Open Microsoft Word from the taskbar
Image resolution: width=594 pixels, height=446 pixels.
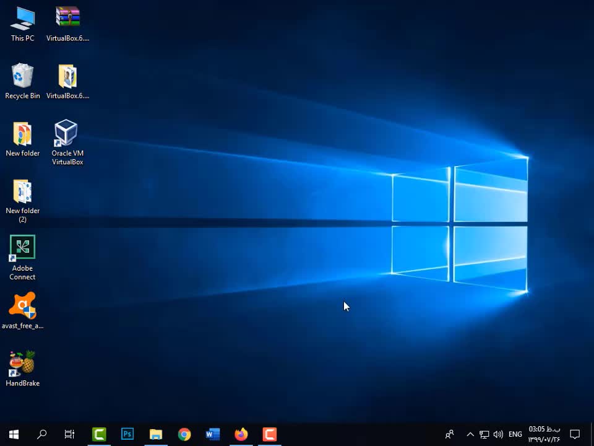pyautogui.click(x=213, y=434)
